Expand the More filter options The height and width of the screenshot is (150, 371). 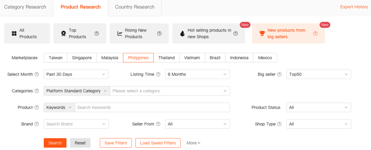(193, 143)
